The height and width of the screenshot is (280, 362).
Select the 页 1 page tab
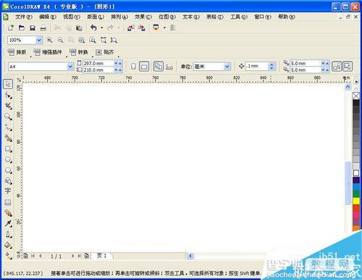pyautogui.click(x=102, y=255)
